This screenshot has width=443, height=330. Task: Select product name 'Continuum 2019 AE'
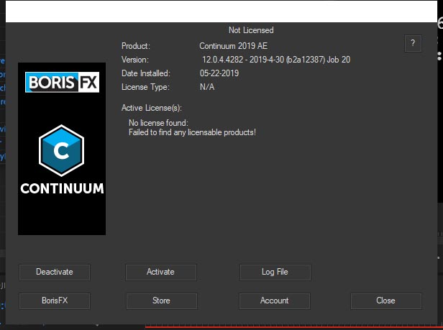[x=233, y=46]
